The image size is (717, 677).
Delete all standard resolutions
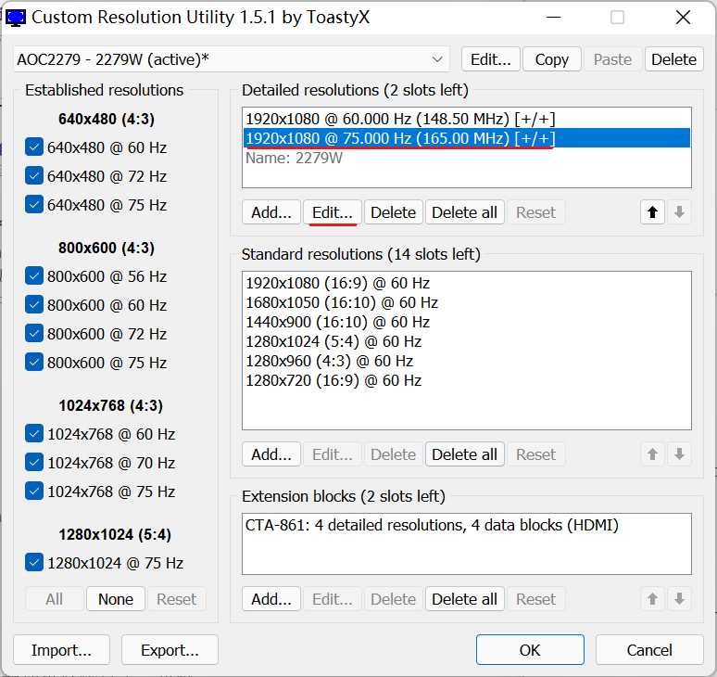point(464,454)
